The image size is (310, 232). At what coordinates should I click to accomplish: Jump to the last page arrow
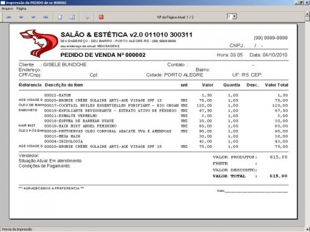[x=46, y=17]
